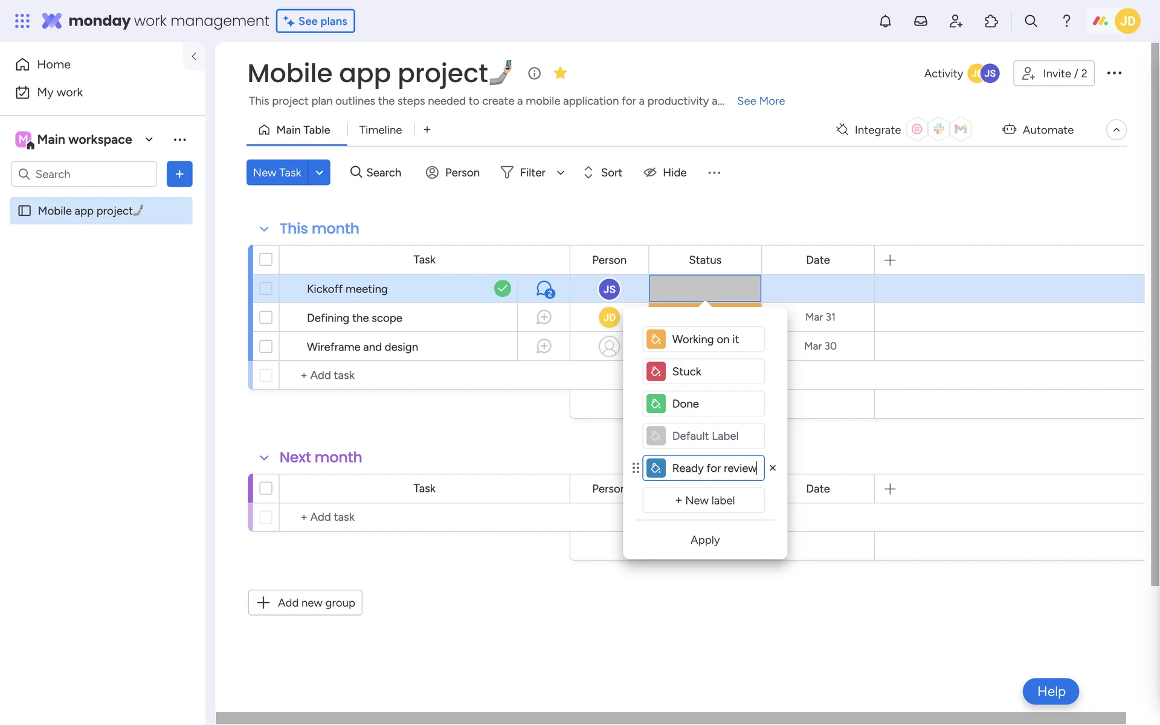Screen dimensions: 1160x725
Task: Switch to the Timeline tab
Action: coord(380,130)
